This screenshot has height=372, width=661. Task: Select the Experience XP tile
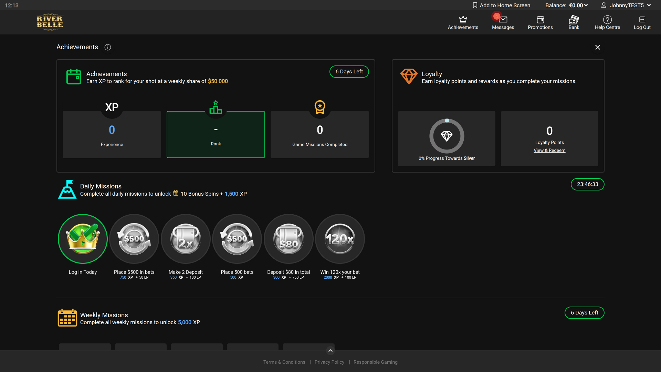point(112,134)
